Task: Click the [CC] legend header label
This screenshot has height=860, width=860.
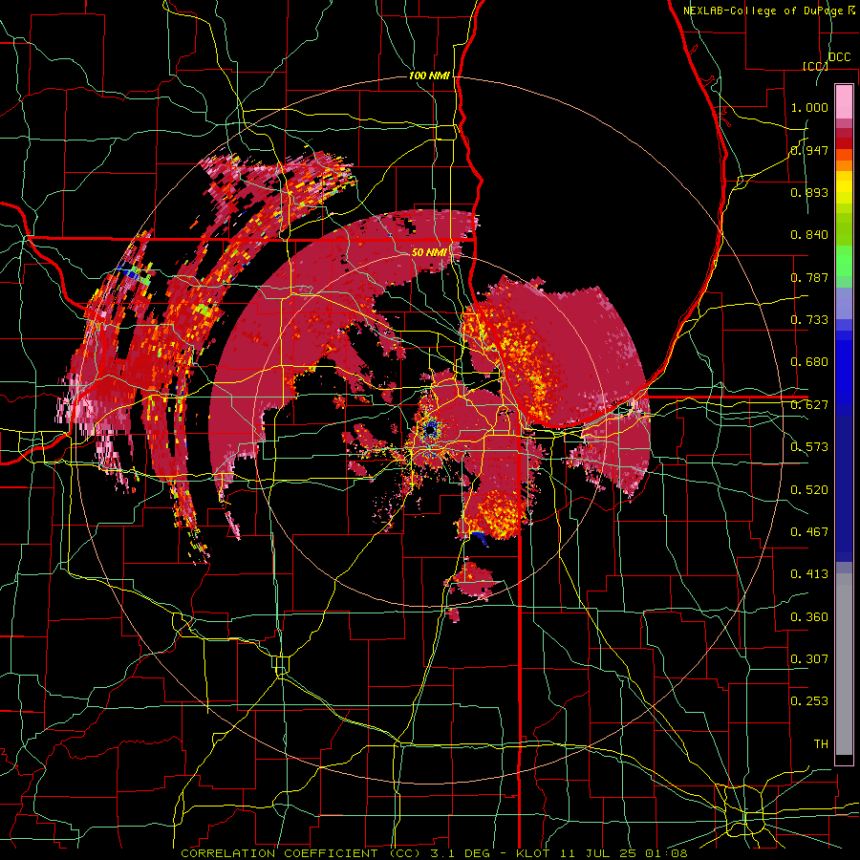Action: coord(815,66)
